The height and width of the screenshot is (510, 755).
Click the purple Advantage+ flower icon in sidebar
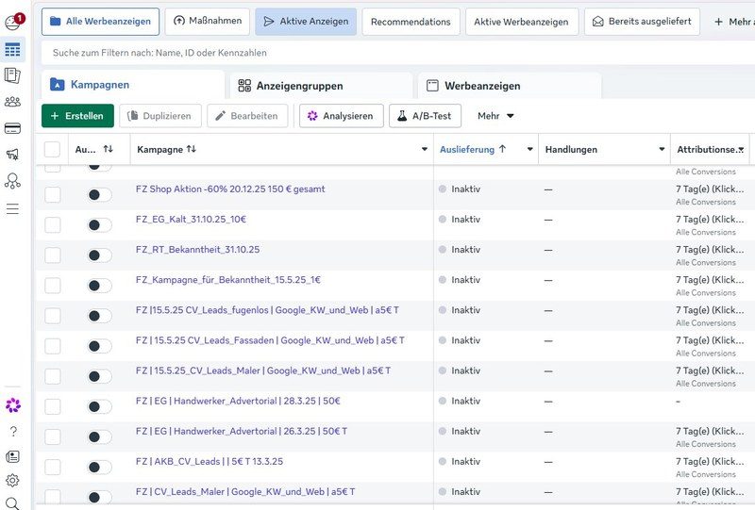(x=13, y=405)
